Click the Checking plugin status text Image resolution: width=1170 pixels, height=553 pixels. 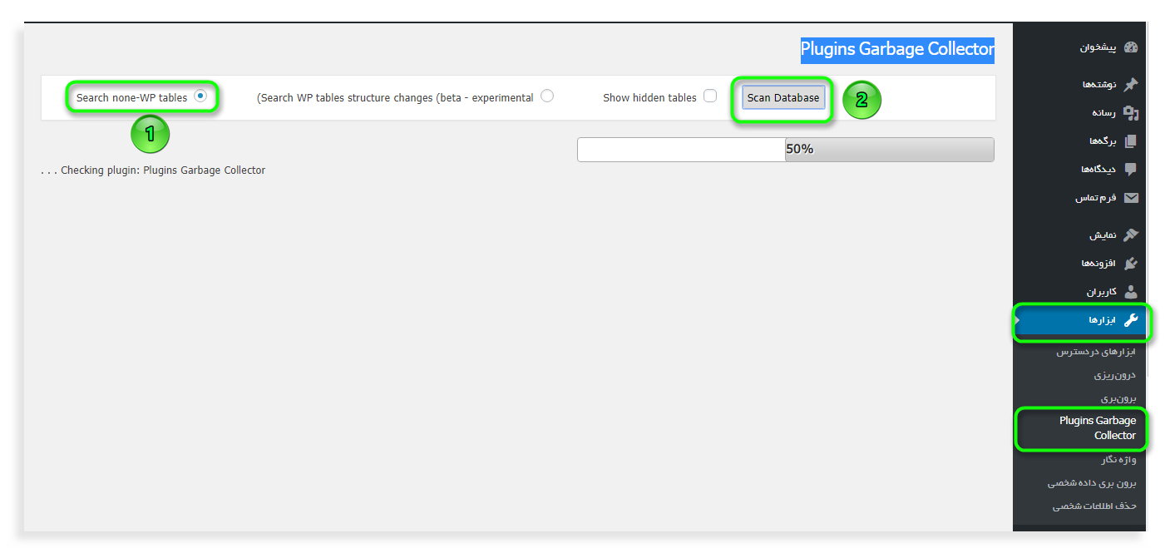(x=153, y=170)
